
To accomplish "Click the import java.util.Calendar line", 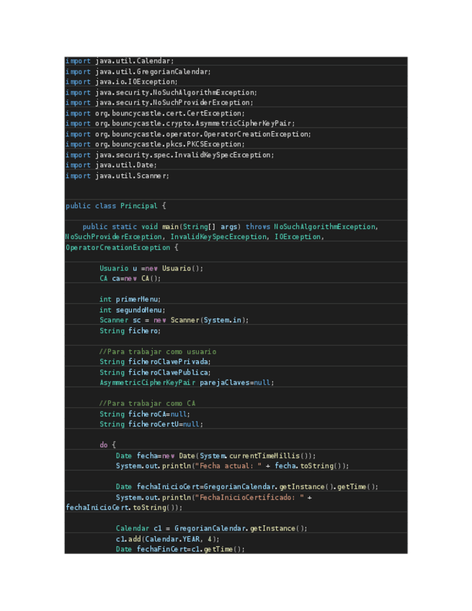I will [x=120, y=61].
